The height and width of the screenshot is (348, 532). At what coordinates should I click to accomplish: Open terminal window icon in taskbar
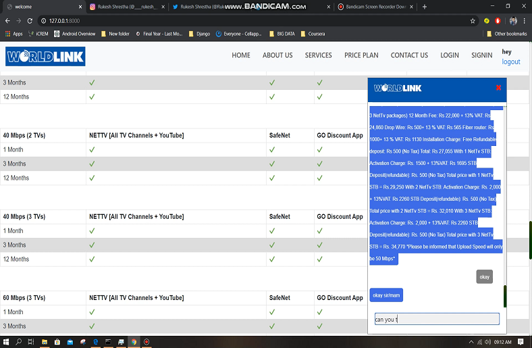tap(108, 342)
